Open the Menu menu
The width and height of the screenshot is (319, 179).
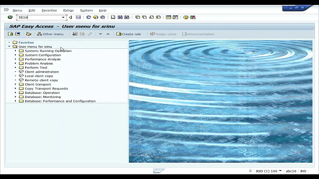(x=17, y=10)
